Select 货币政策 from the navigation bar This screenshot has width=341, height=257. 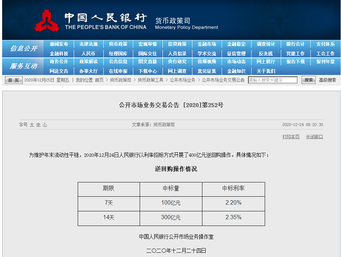[x=118, y=44]
